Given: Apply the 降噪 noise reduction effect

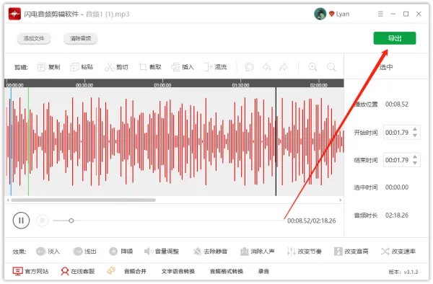Looking at the screenshot, I should (121, 251).
